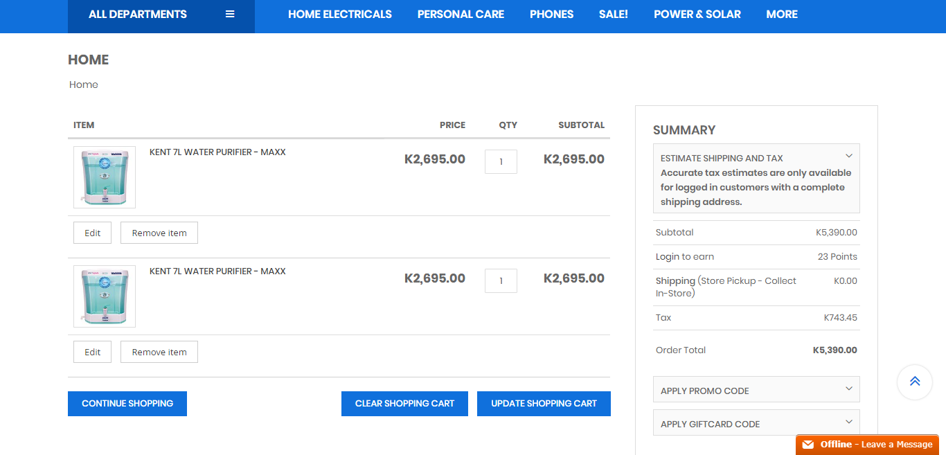Open the Personal Care menu

pyautogui.click(x=461, y=14)
